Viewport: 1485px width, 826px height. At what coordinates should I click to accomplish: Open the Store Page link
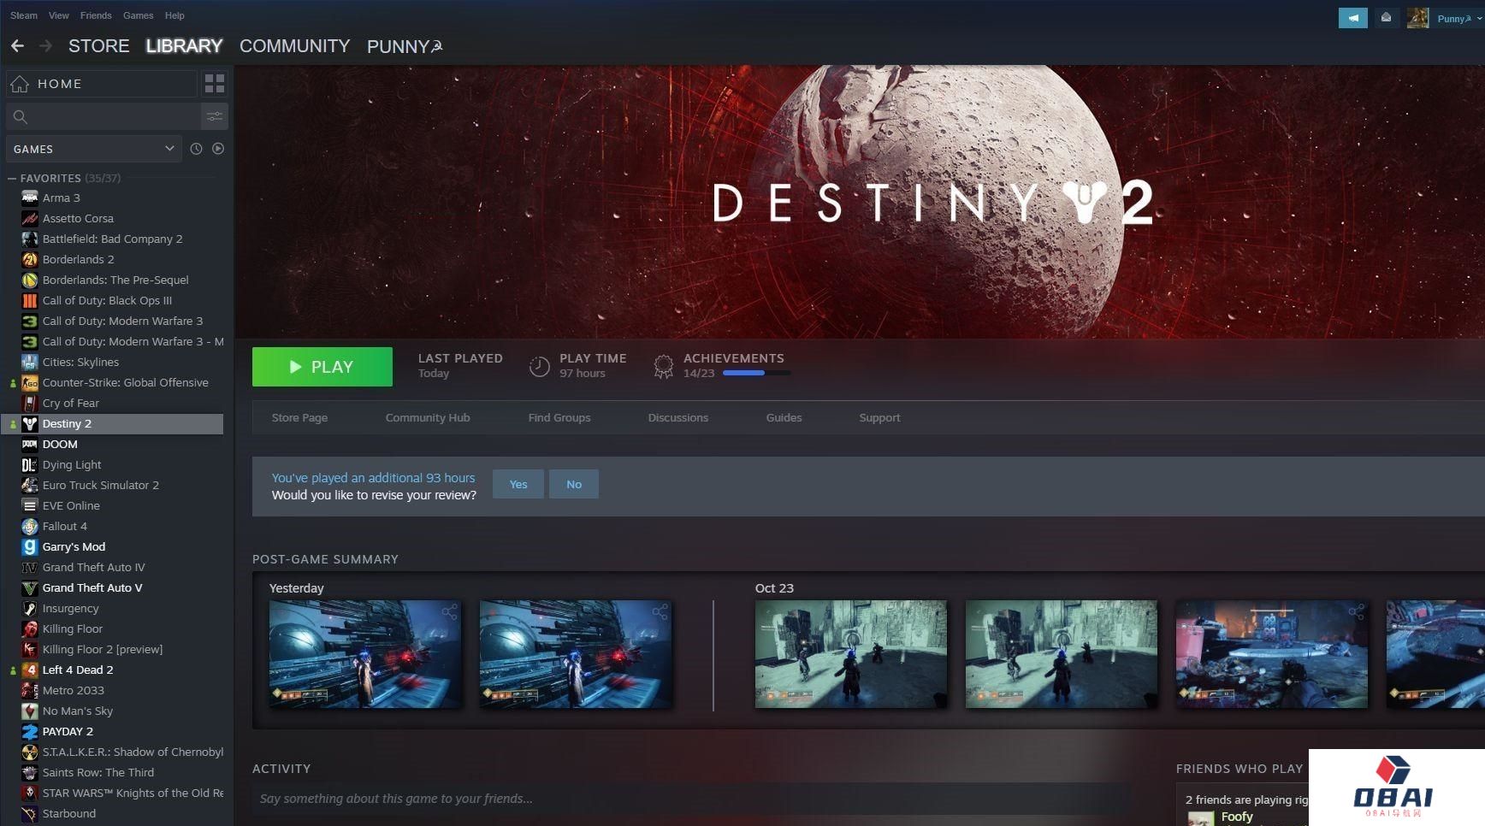click(299, 417)
